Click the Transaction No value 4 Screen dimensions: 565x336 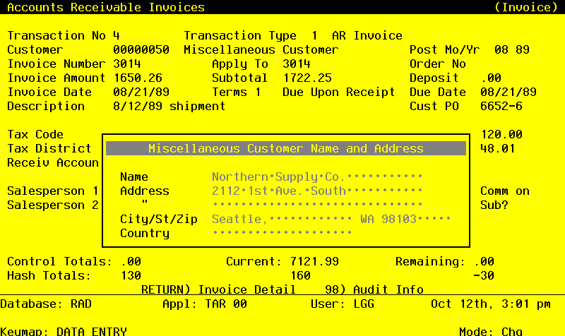[116, 36]
